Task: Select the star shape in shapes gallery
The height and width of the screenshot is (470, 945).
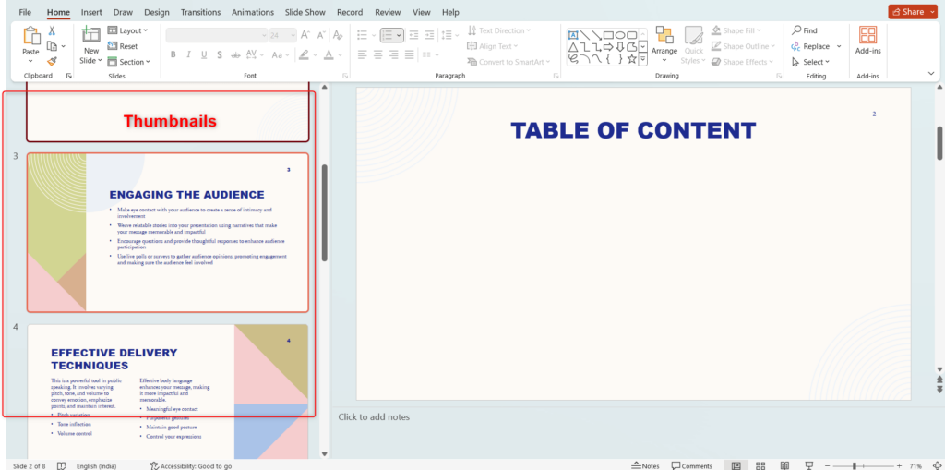Action: click(631, 60)
